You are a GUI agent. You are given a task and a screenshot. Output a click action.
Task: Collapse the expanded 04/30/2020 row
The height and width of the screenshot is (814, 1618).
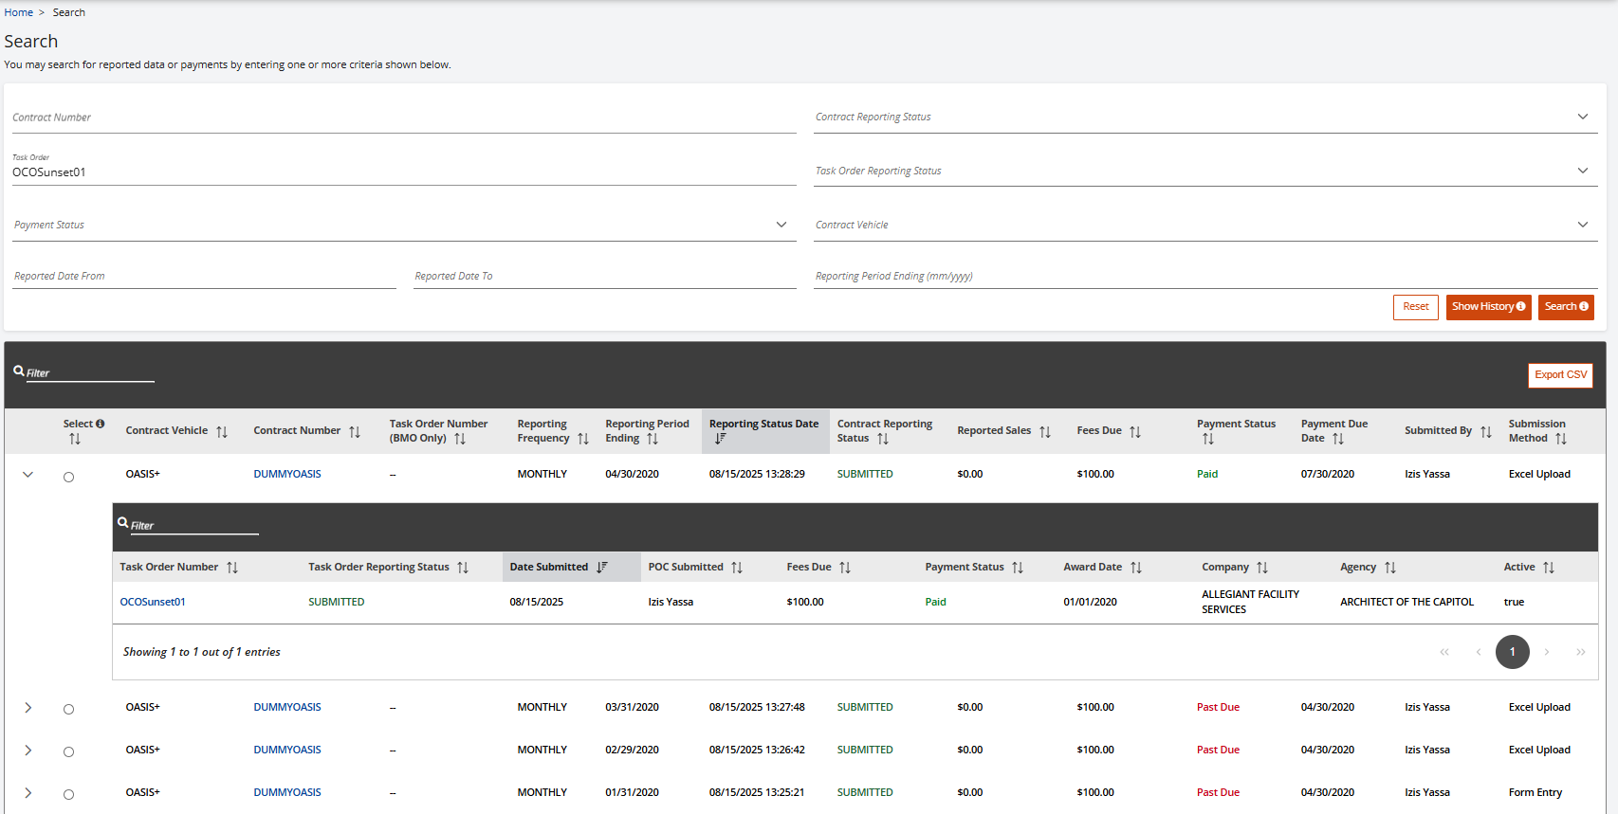click(x=28, y=475)
